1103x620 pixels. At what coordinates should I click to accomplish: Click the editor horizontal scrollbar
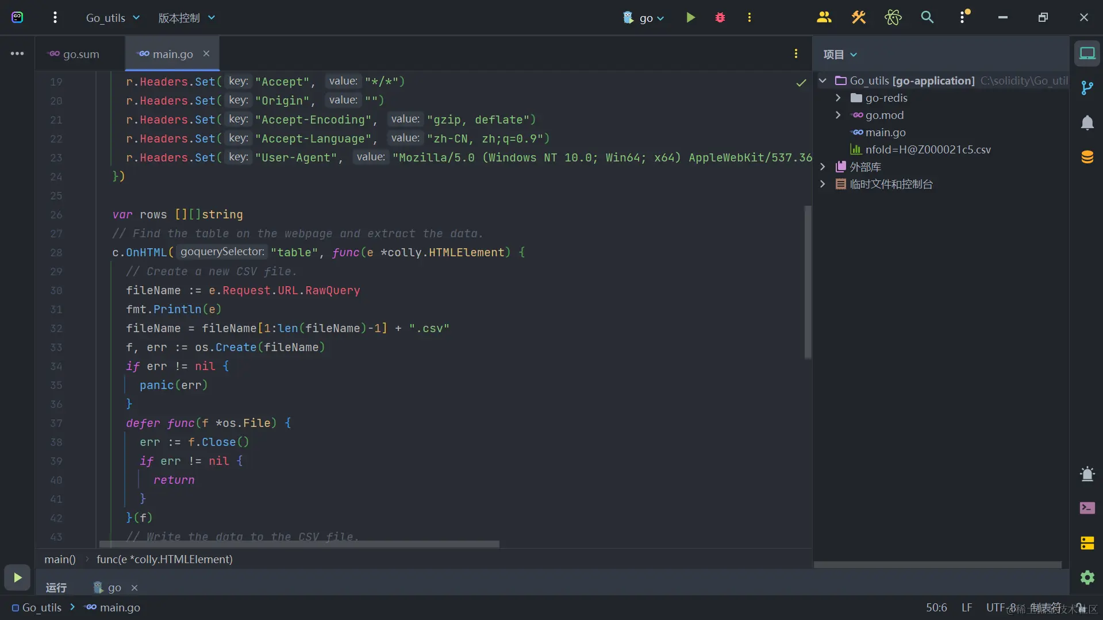point(299,544)
